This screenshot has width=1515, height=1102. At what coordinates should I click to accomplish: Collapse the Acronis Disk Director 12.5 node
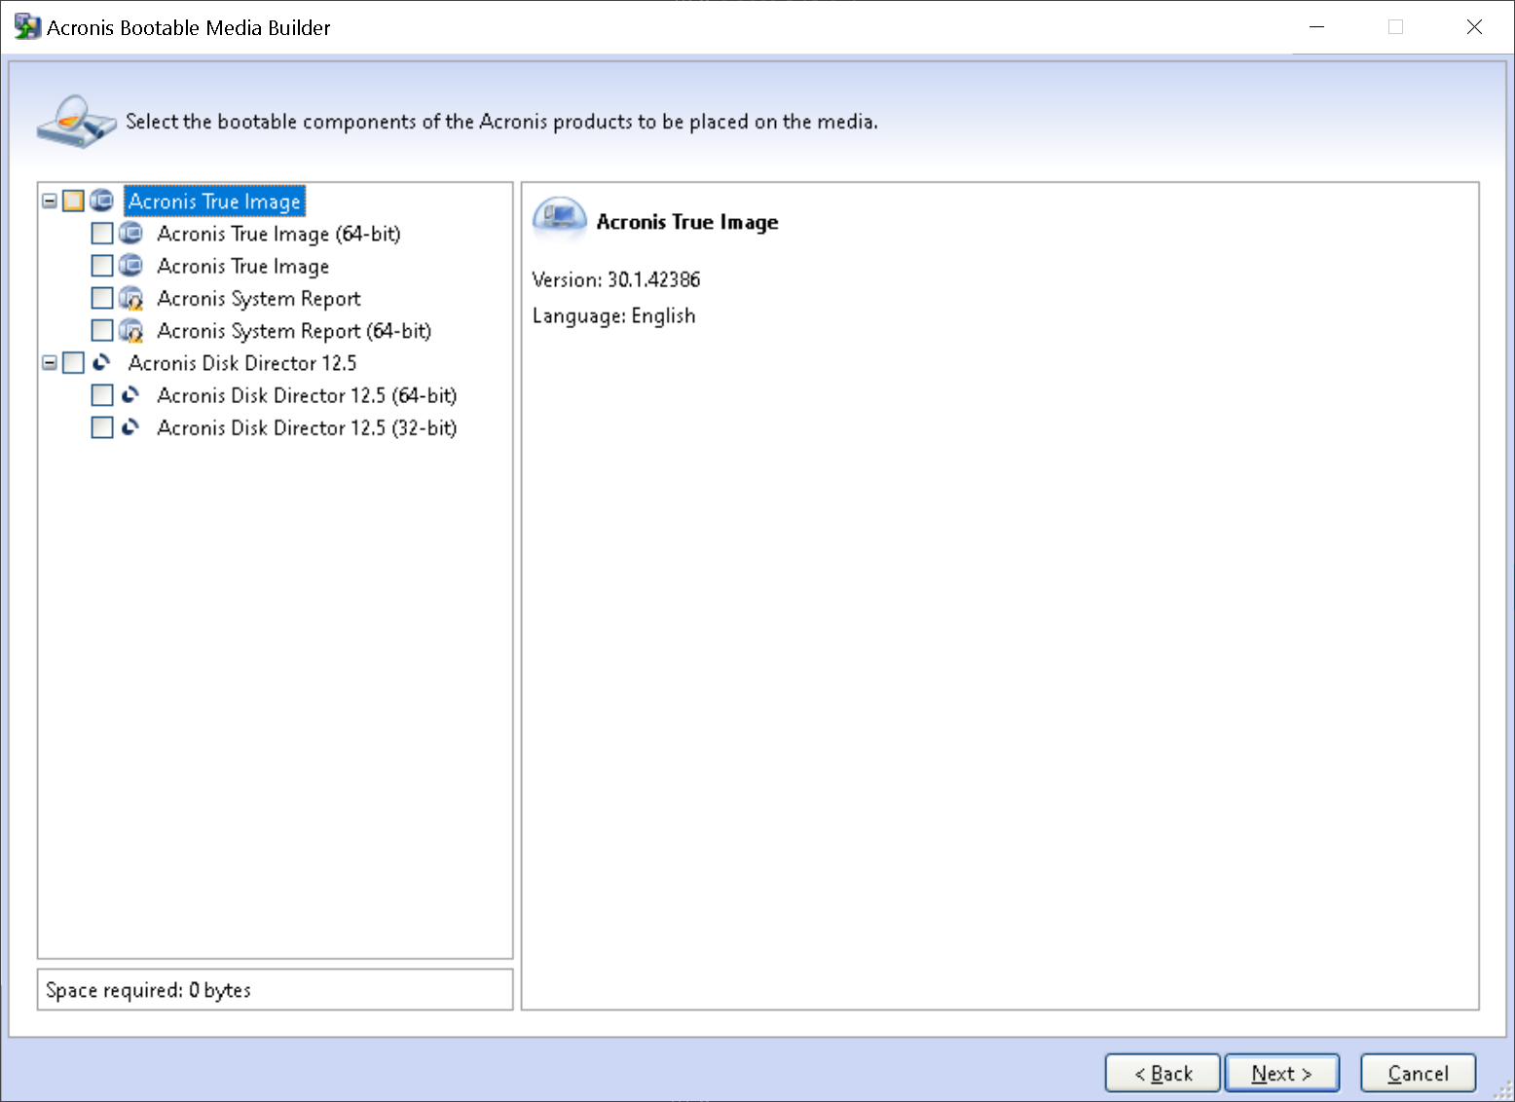50,363
